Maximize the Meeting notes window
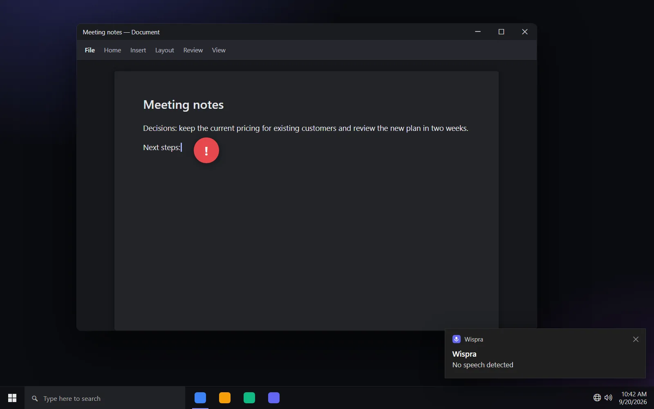 point(501,32)
